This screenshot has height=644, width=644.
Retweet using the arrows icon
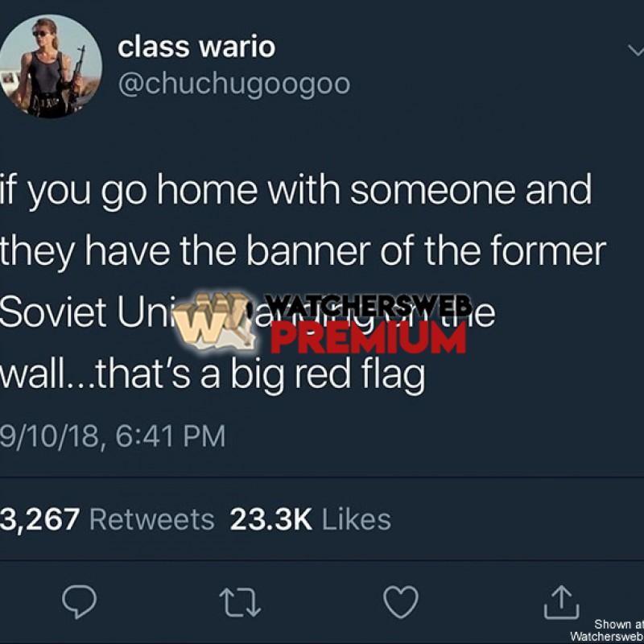click(x=240, y=603)
